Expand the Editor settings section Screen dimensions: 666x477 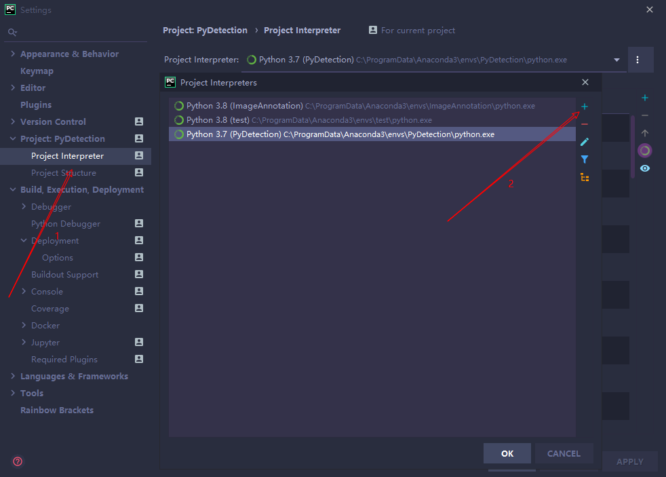click(13, 88)
